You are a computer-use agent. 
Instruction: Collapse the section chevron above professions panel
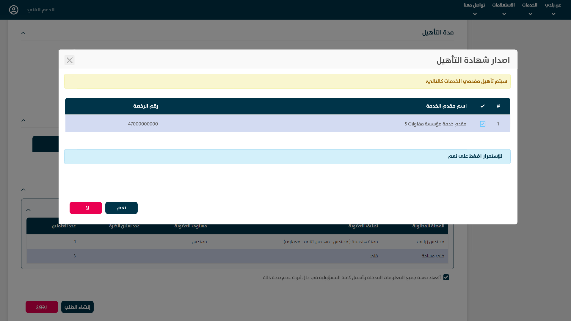tap(23, 190)
